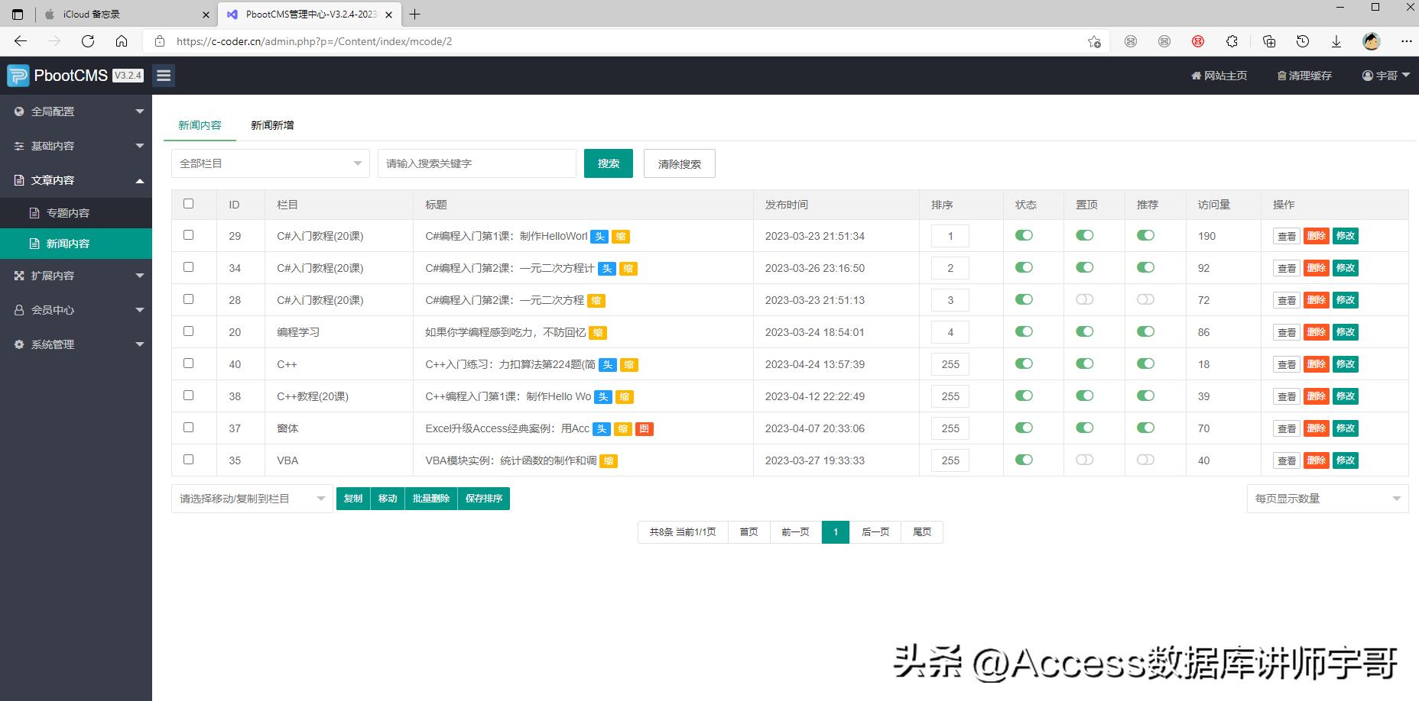
Task: Open the 全部栏目 dropdown
Action: click(270, 163)
